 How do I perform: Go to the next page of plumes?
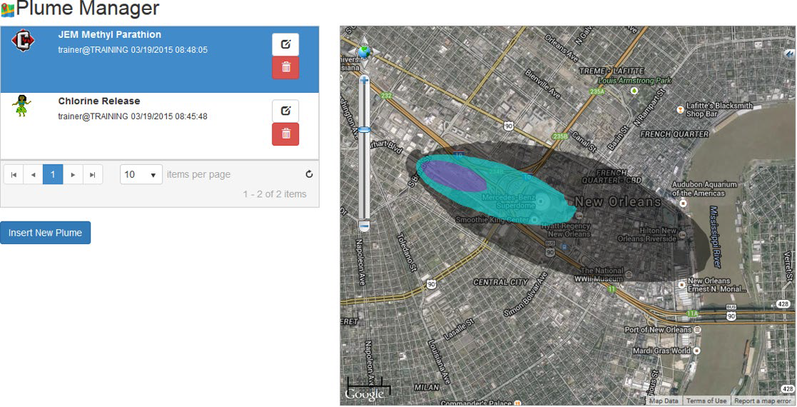[x=73, y=174]
